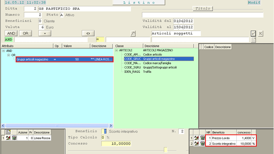274x154 pixels.
Task: Collapse the AND node in attribute tree
Action: pyautogui.click(x=4, y=51)
